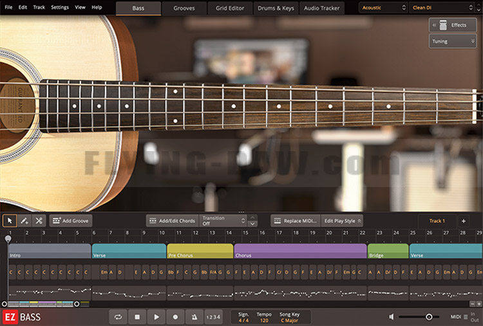Click bar 10 on the timeline ruler
The height and width of the screenshot is (326, 483).
coord(162,233)
